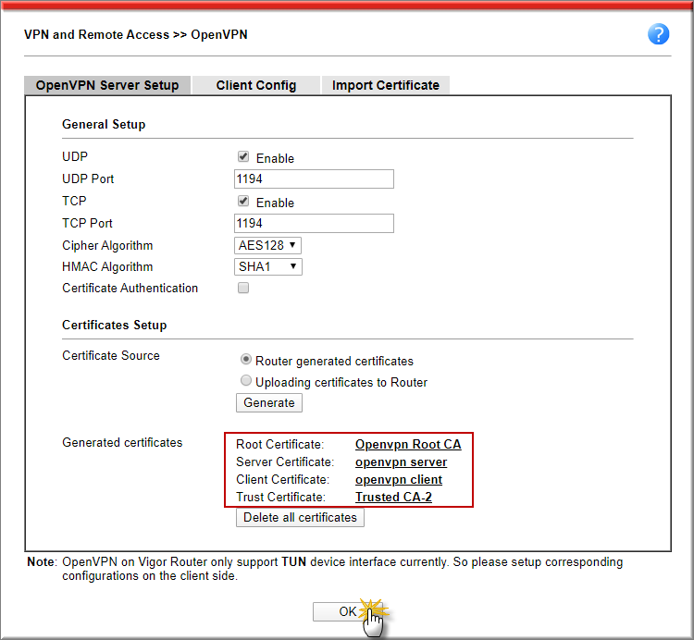This screenshot has width=694, height=640.
Task: Open the HMAC Algorithm SHA1 dropdown
Action: [268, 266]
